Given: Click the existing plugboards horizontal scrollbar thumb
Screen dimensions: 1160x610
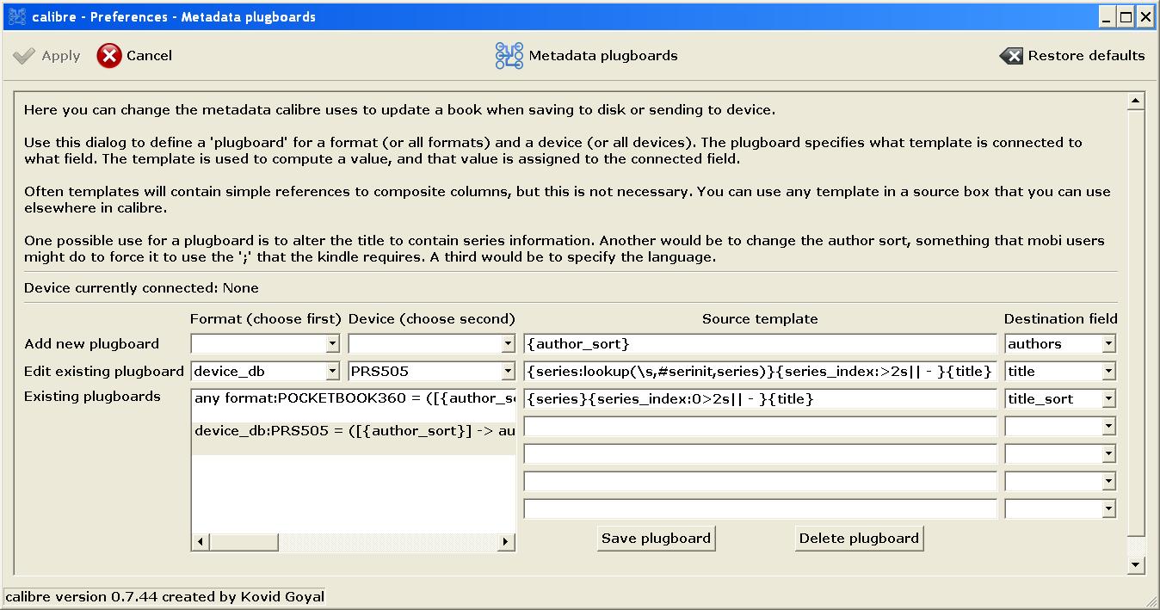Looking at the screenshot, I should pos(243,542).
